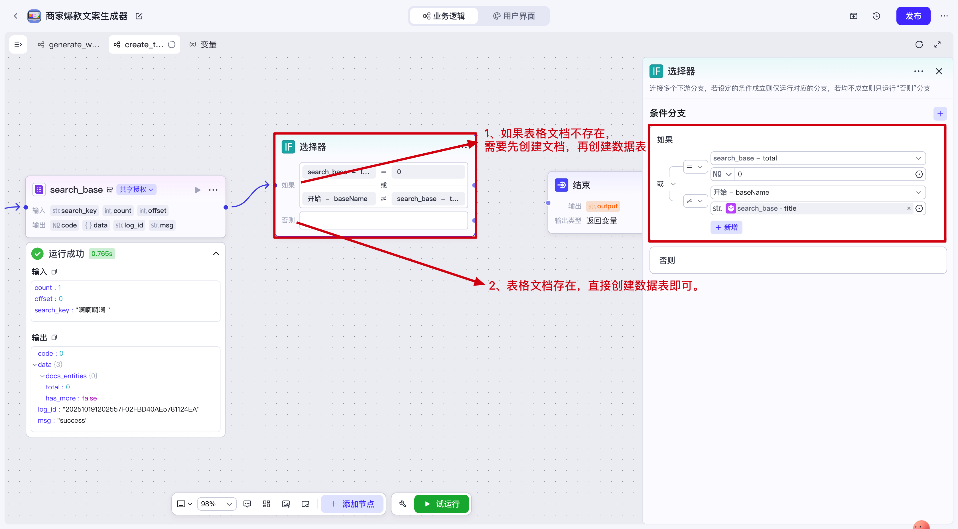958x529 pixels.
Task: Open the 共享授权 authorization dropdown
Action: pyautogui.click(x=137, y=190)
